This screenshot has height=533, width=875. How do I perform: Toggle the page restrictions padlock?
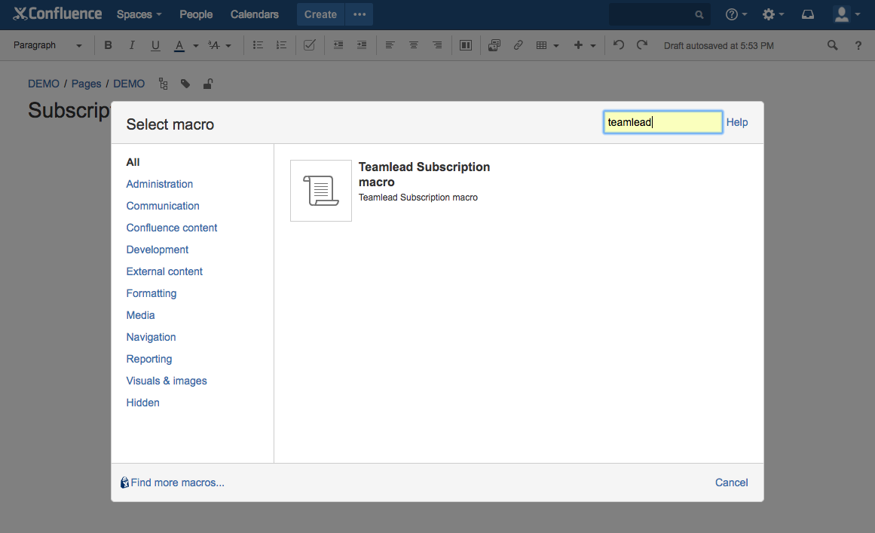[208, 84]
